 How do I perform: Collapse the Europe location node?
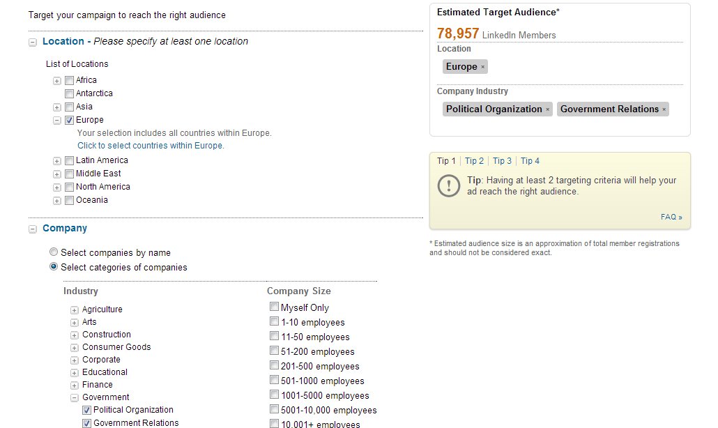click(x=57, y=121)
